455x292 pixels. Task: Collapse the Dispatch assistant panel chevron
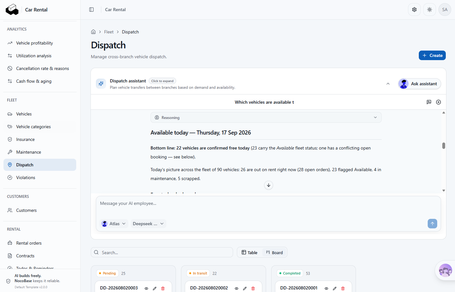[388, 84]
